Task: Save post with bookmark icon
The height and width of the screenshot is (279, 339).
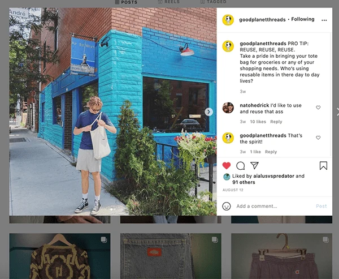Action: coord(323,165)
